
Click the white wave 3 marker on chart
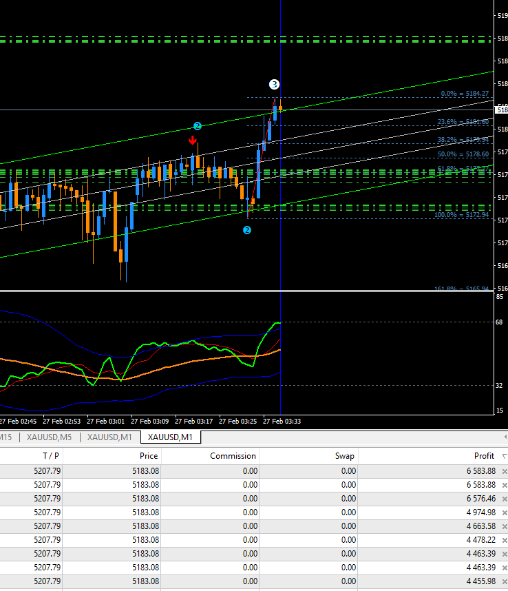point(274,85)
